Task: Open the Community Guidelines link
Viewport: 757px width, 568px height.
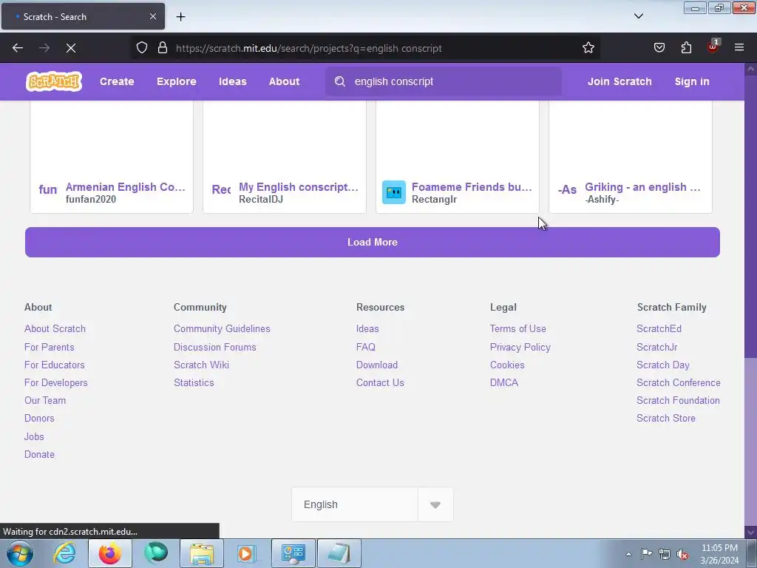Action: [x=222, y=328]
